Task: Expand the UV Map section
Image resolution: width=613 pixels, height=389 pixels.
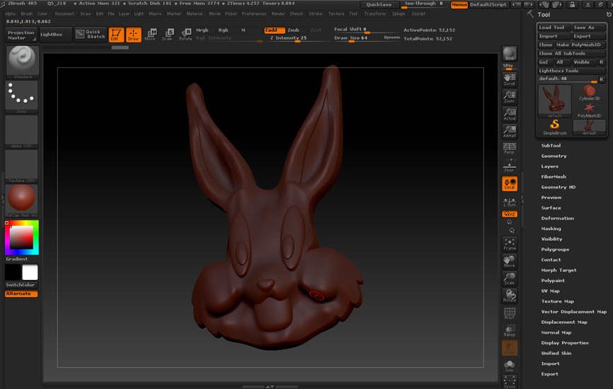Action: [550, 291]
